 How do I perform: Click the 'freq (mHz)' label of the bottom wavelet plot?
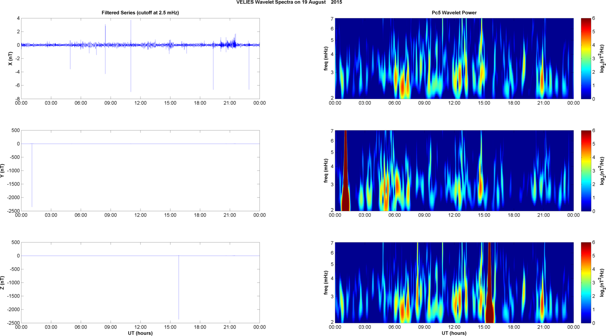[326, 283]
